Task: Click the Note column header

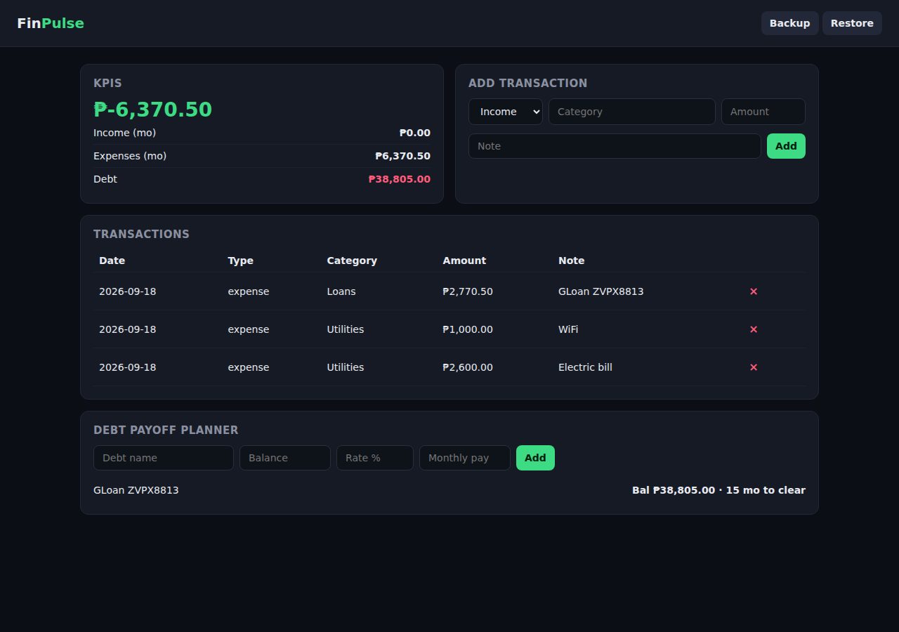Action: [571, 261]
